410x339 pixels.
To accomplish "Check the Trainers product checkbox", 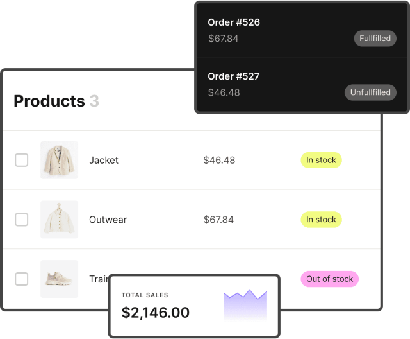I will (x=22, y=279).
